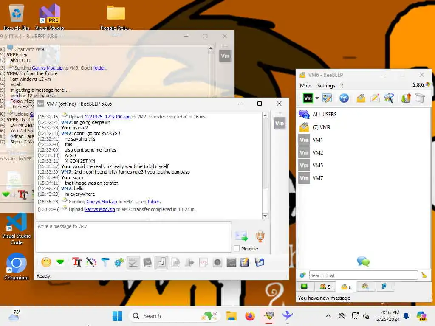
Task: Click the VM7 chat scrollbar up arrow
Action: pos(265,115)
